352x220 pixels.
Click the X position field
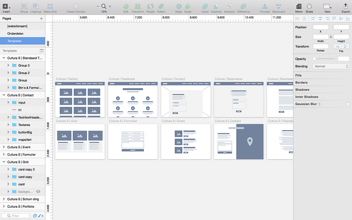[x=321, y=27]
